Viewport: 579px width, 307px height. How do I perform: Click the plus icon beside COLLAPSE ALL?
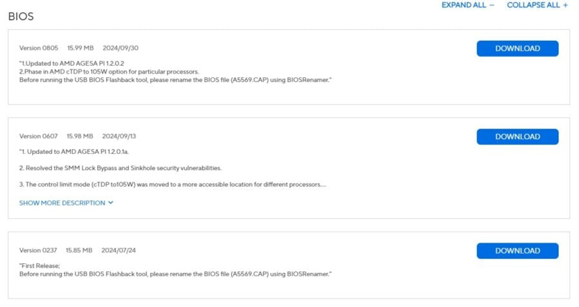pyautogui.click(x=565, y=5)
